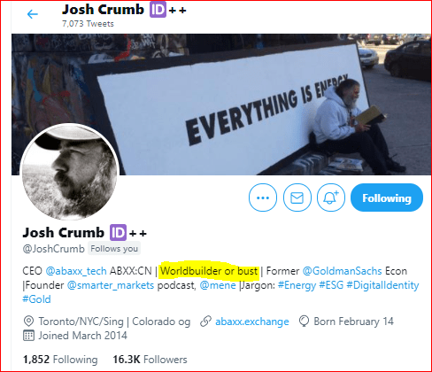Open the @abaxx_tech mention link
The height and width of the screenshot is (372, 432).
coord(76,271)
